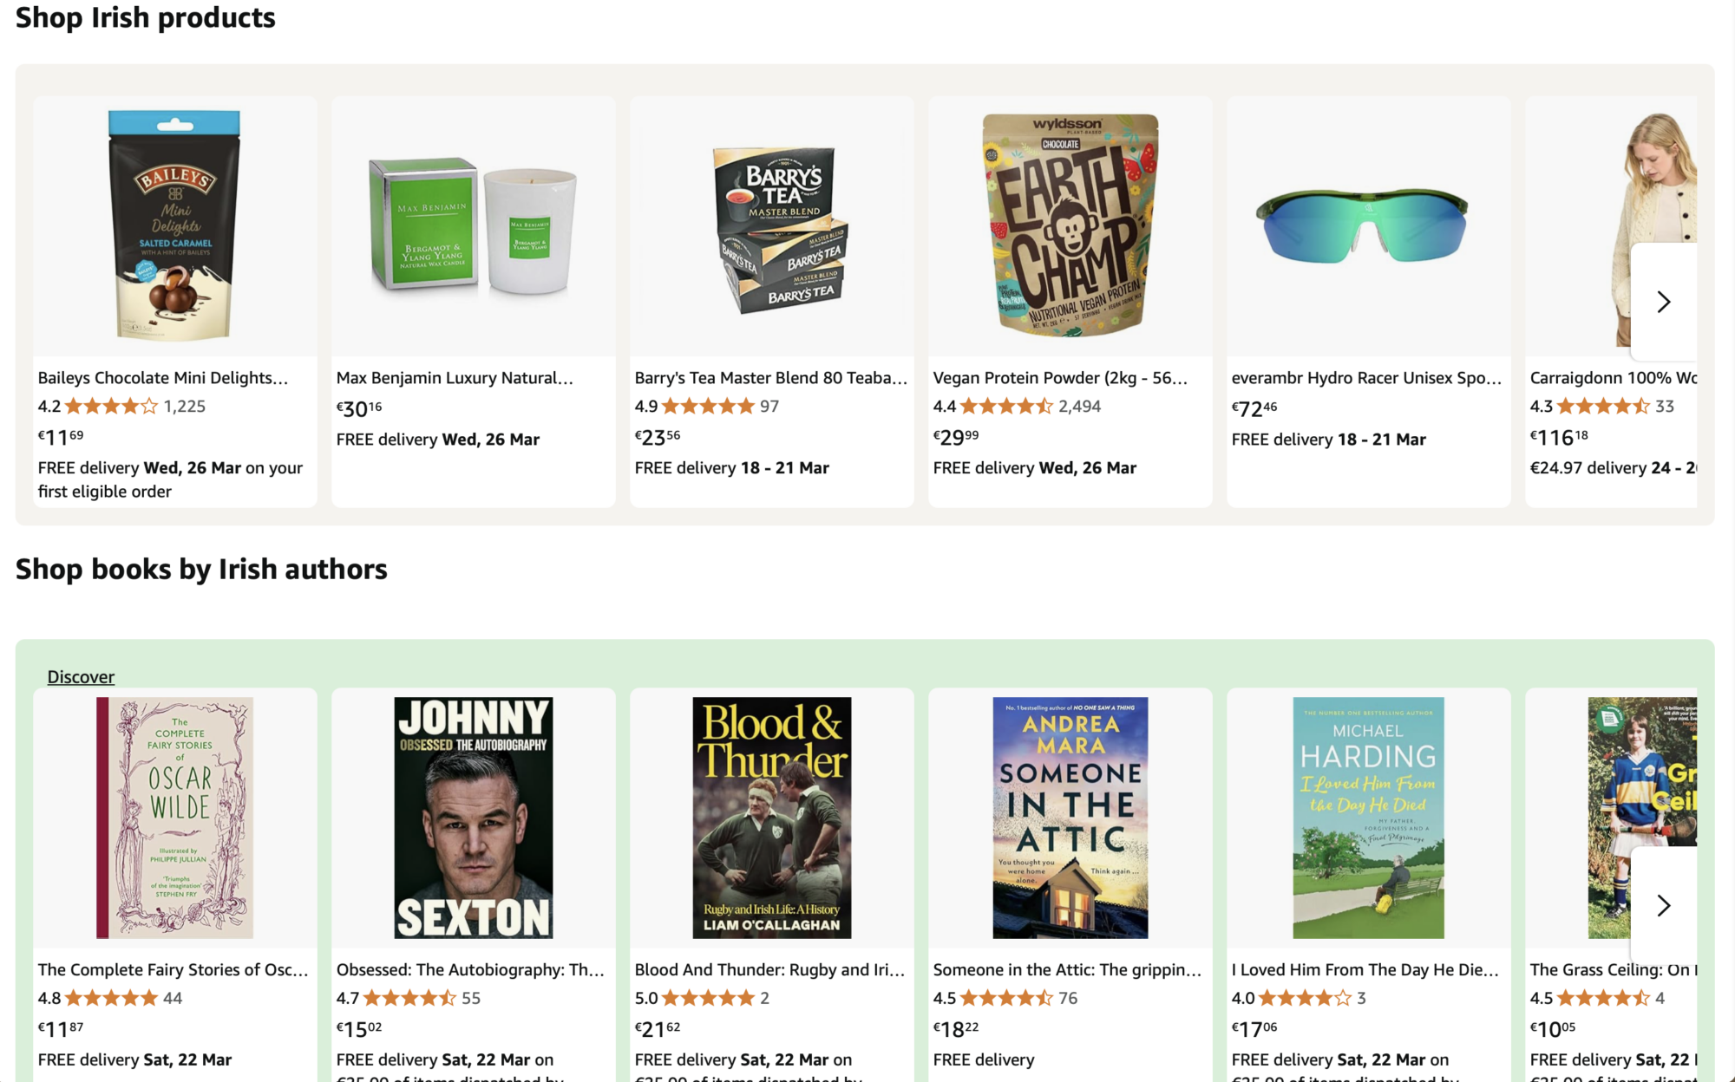Open the Discover link
The height and width of the screenshot is (1082, 1735).
point(81,677)
